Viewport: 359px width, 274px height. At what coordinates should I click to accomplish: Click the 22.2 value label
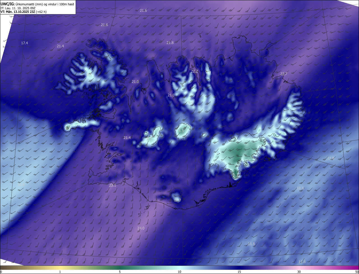(x=194, y=71)
